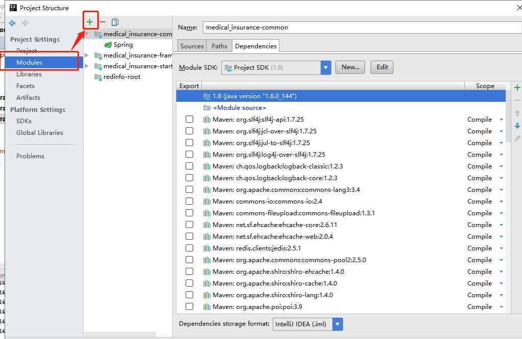The height and width of the screenshot is (339, 522).
Task: Click the library icon of slf4j-api
Action: coord(207,120)
